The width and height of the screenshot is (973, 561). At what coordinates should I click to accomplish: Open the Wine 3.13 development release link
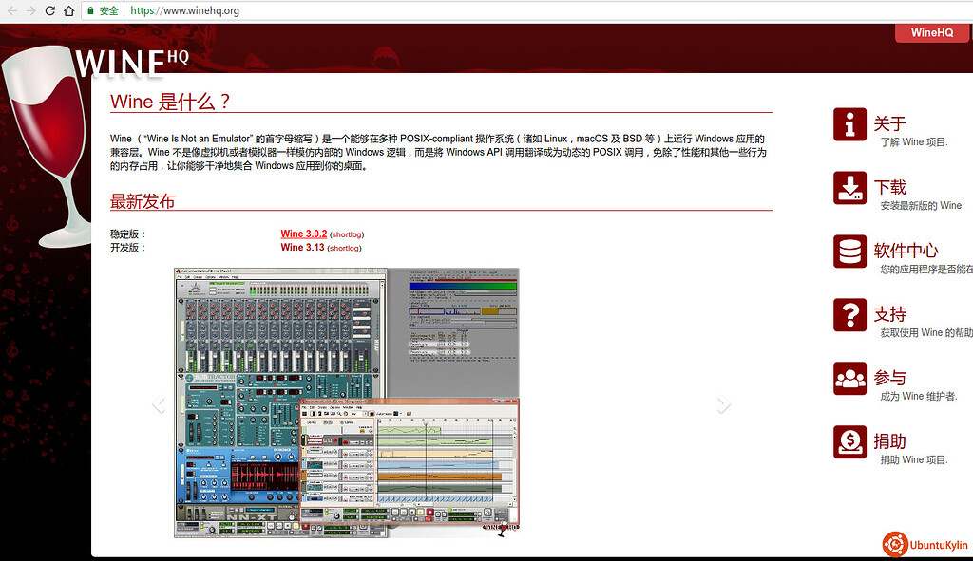pyautogui.click(x=302, y=248)
